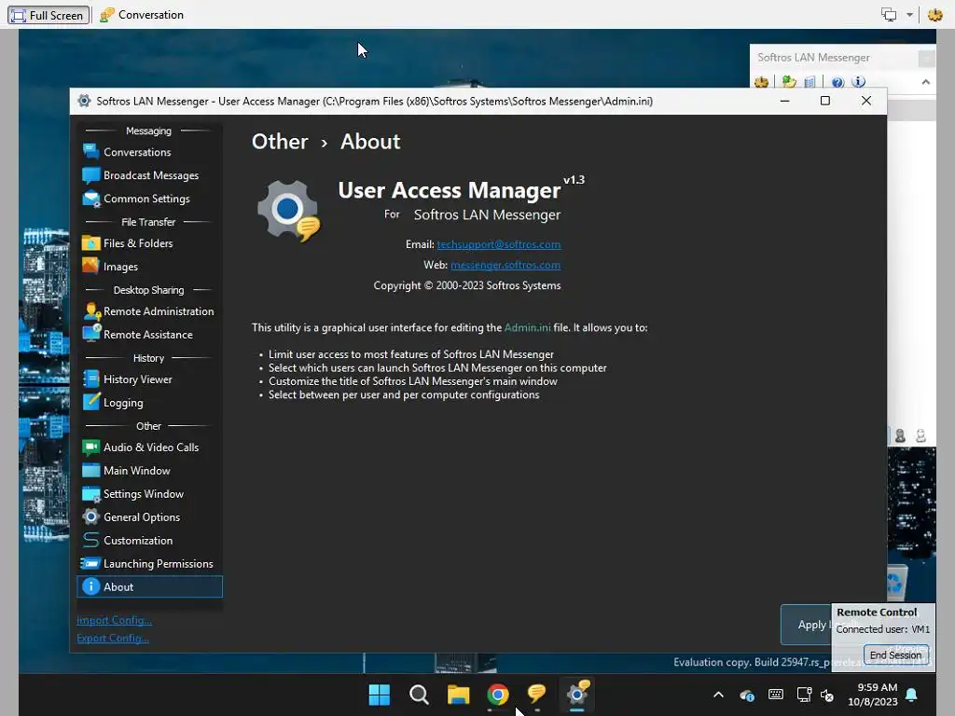
Task: Launch Google Chrome from the taskbar
Action: click(x=498, y=694)
